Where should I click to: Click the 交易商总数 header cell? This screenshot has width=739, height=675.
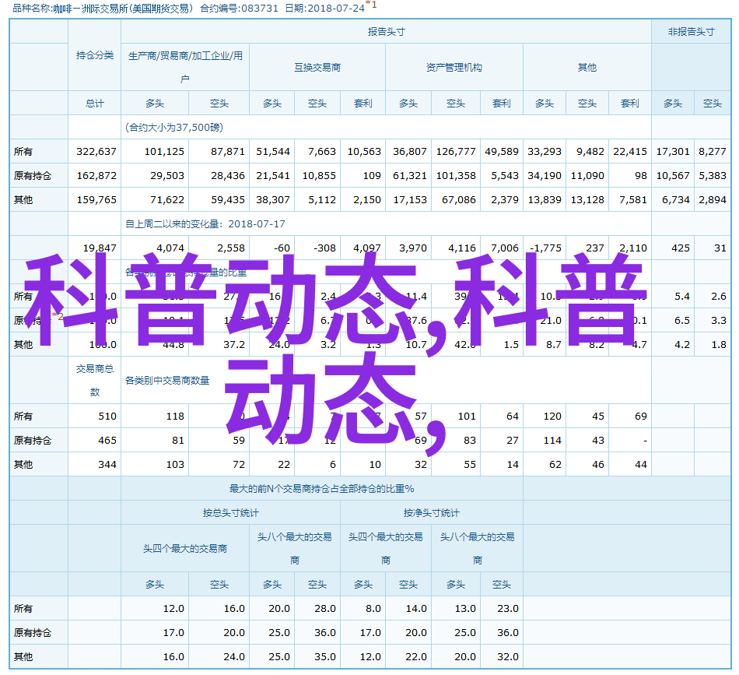pos(95,380)
